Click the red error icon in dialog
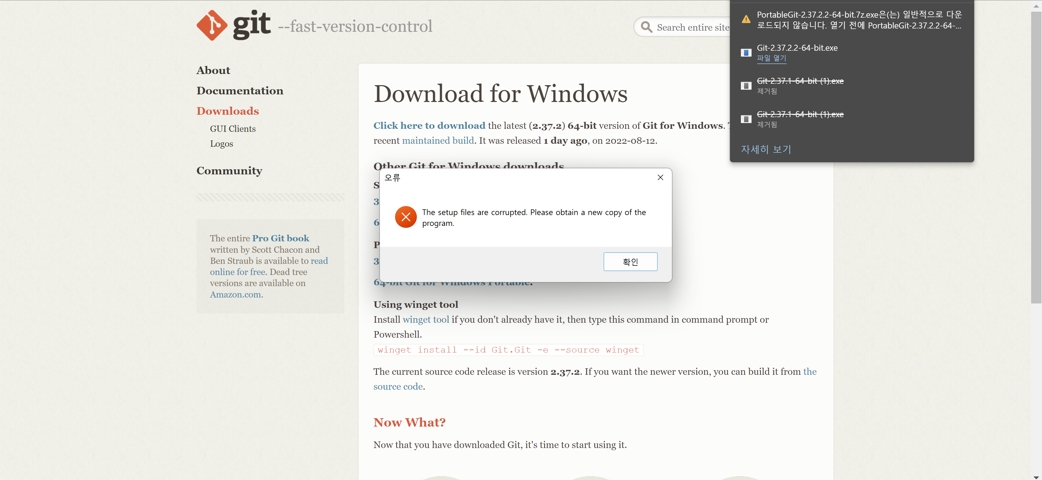This screenshot has width=1042, height=480. 406,217
